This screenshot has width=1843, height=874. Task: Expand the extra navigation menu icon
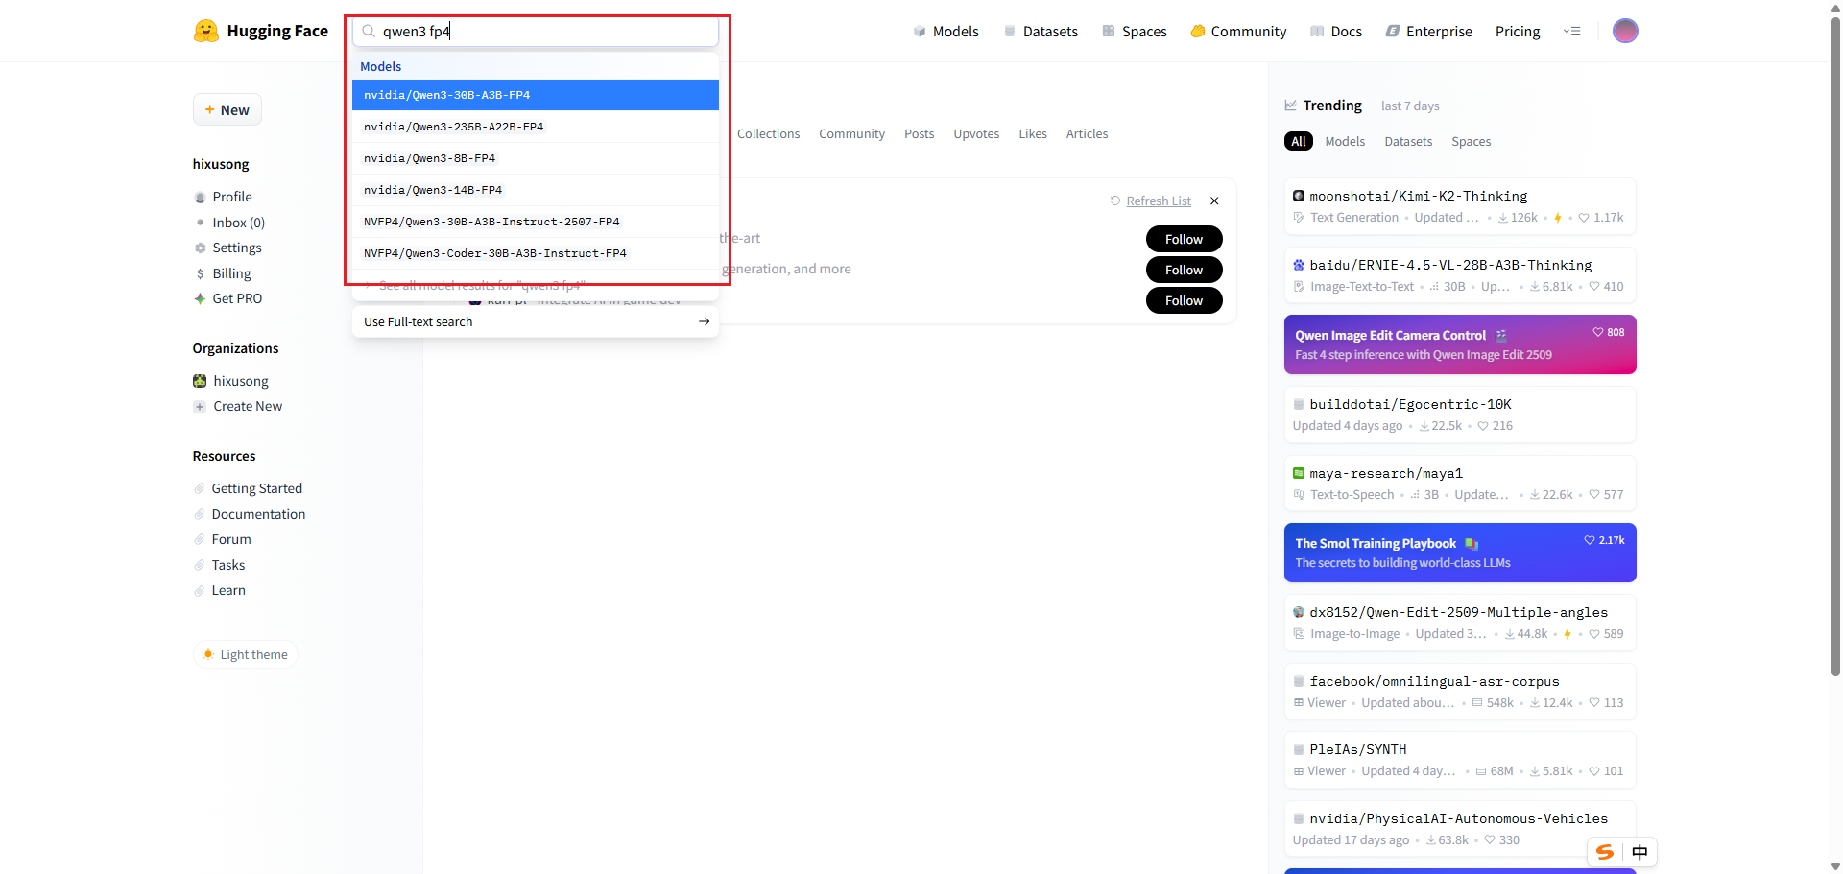coord(1571,31)
